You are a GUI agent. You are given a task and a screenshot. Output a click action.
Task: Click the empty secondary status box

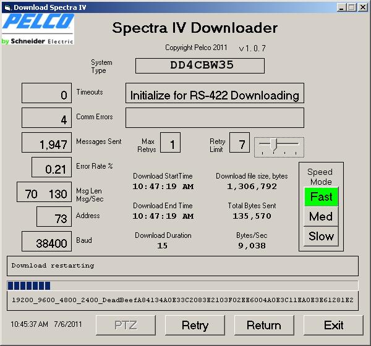(215, 118)
